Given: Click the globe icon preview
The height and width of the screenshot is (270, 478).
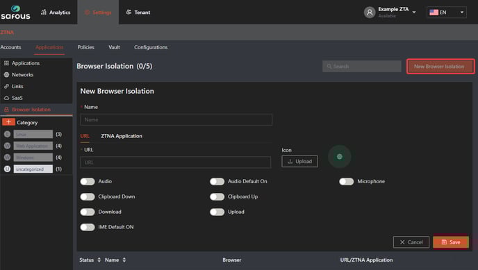Looking at the screenshot, I should pos(339,157).
